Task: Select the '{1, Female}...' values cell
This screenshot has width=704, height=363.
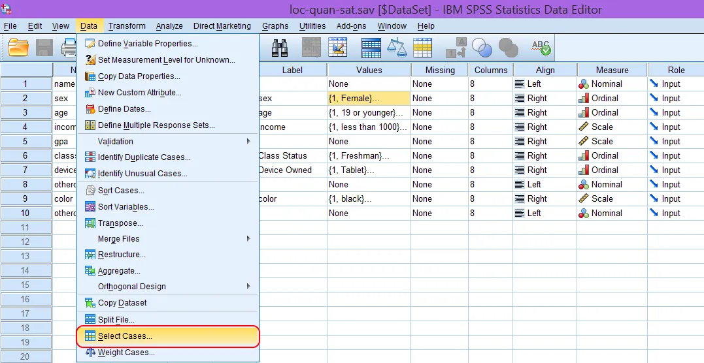Action: (x=369, y=99)
